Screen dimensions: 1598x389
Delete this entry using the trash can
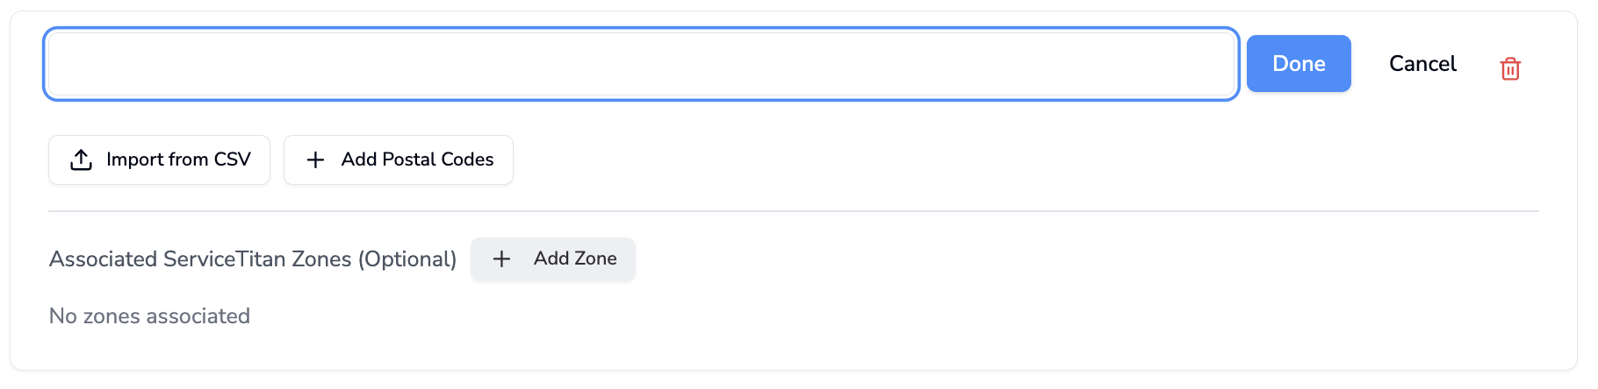(1509, 68)
